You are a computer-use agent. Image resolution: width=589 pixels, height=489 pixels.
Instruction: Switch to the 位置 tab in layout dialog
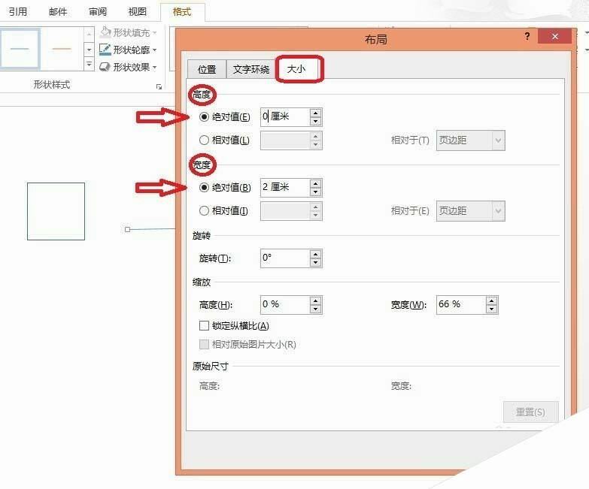click(x=207, y=69)
